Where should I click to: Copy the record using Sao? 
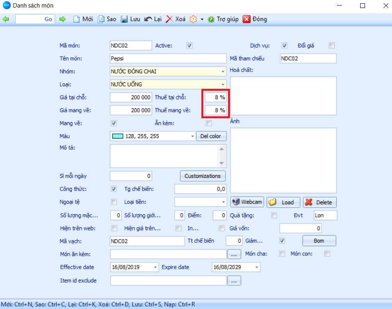pyautogui.click(x=107, y=19)
